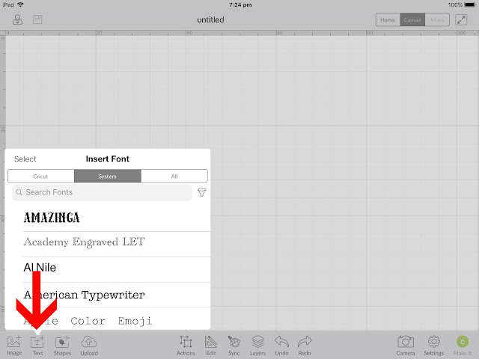
Task: Open the Layers panel
Action: [257, 346]
